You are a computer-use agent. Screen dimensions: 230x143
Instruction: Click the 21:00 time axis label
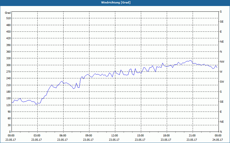tap(192, 136)
